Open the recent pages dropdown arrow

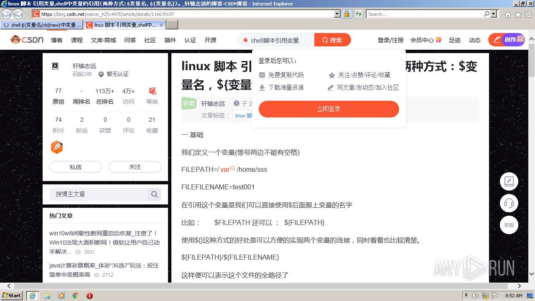click(27, 14)
